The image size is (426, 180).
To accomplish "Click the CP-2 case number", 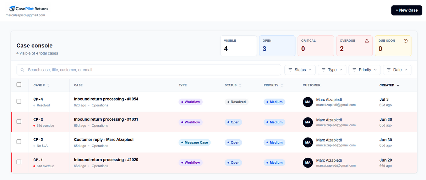I will 38,140.
